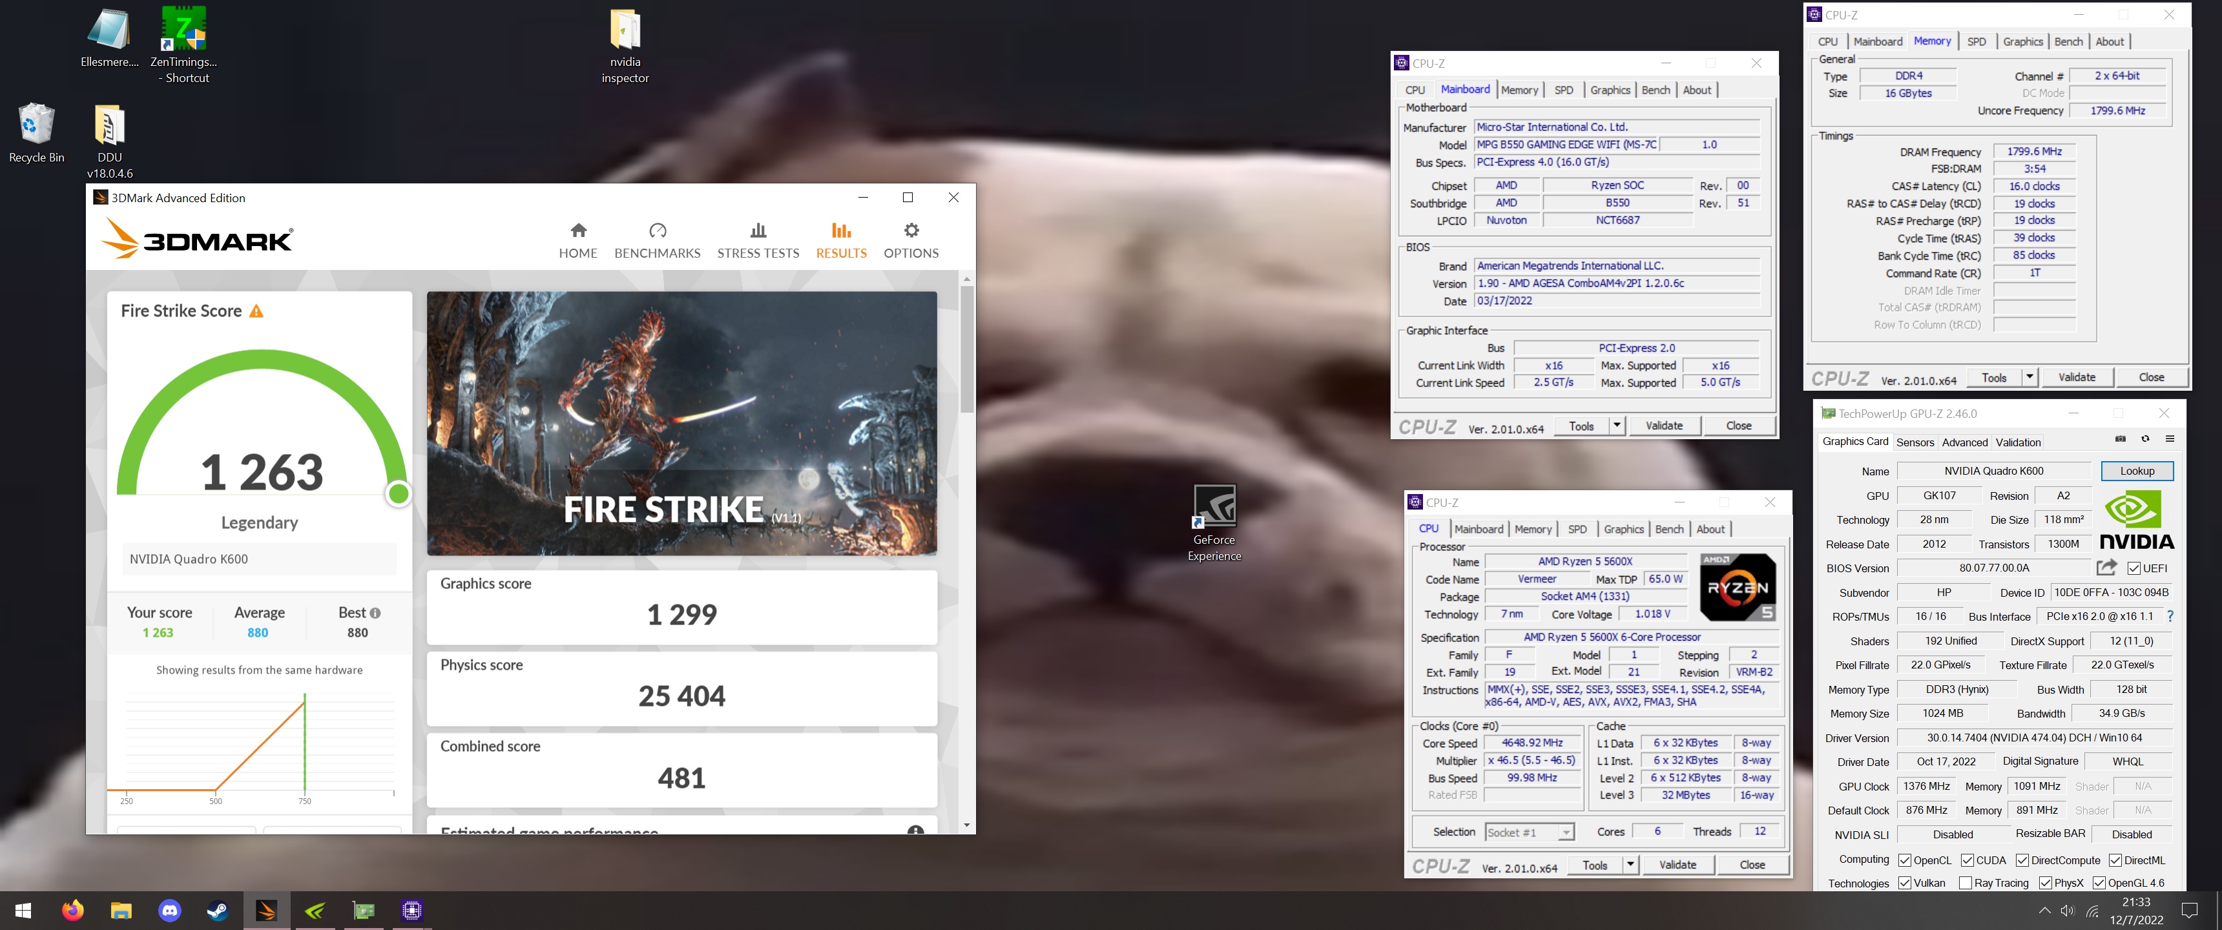2222x930 pixels.
Task: Click the 3DMark scrollbar up arrow
Action: [967, 278]
